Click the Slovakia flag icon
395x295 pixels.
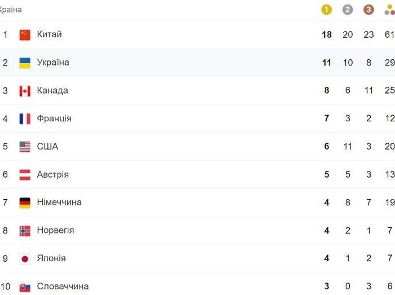click(x=25, y=287)
